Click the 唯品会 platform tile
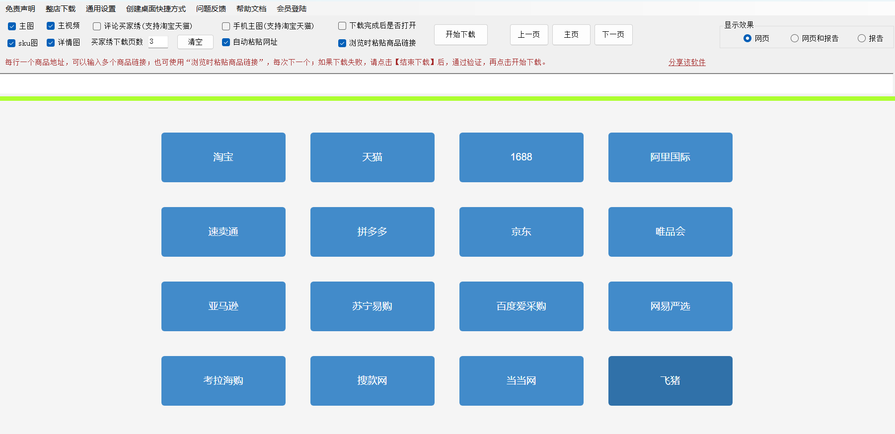The width and height of the screenshot is (895, 434). [670, 232]
